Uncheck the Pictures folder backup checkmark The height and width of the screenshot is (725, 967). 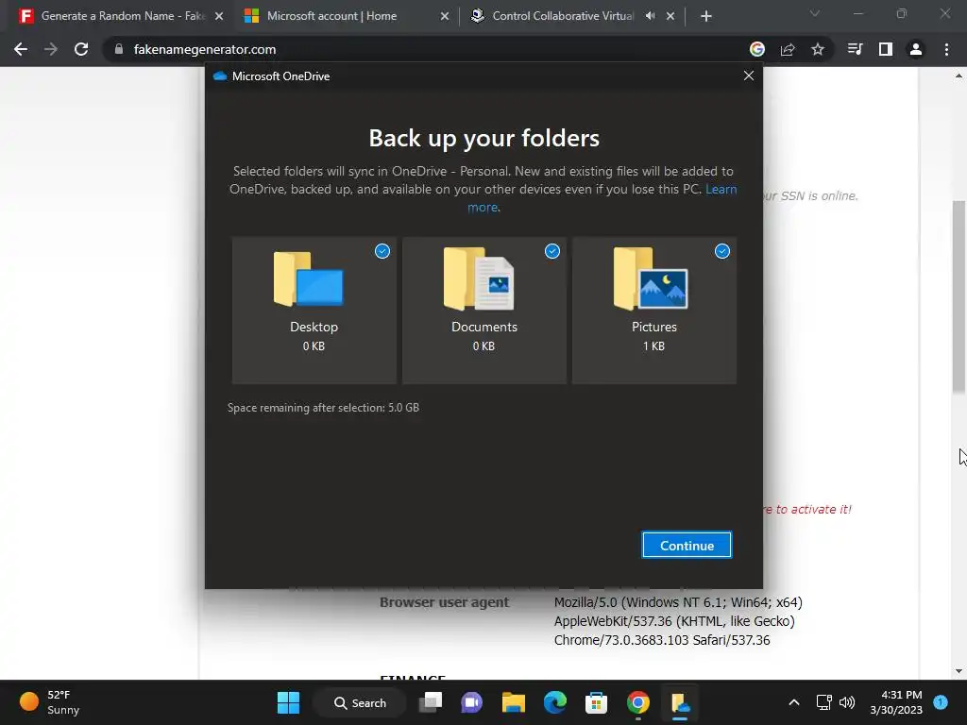click(722, 251)
